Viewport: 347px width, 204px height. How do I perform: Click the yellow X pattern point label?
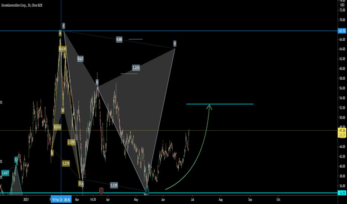point(52,153)
